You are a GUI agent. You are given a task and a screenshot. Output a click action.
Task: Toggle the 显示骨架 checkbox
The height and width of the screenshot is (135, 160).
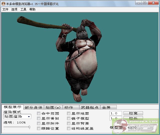[x=39, y=118]
